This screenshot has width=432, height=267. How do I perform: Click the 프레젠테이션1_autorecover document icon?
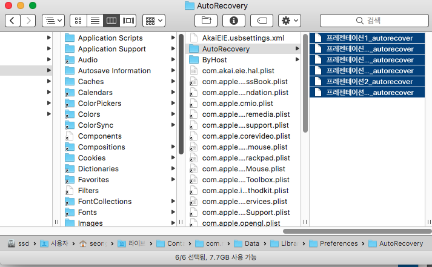[318, 38]
